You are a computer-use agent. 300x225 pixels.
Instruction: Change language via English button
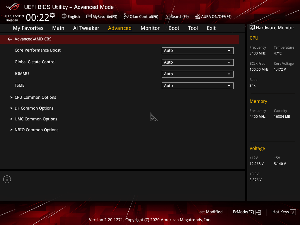pyautogui.click(x=71, y=16)
